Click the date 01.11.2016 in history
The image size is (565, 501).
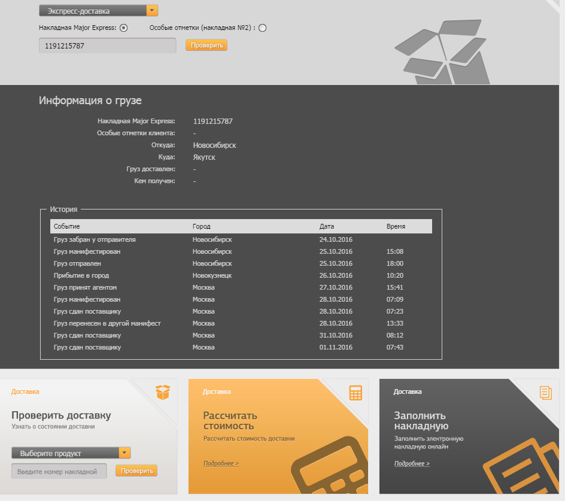click(336, 347)
